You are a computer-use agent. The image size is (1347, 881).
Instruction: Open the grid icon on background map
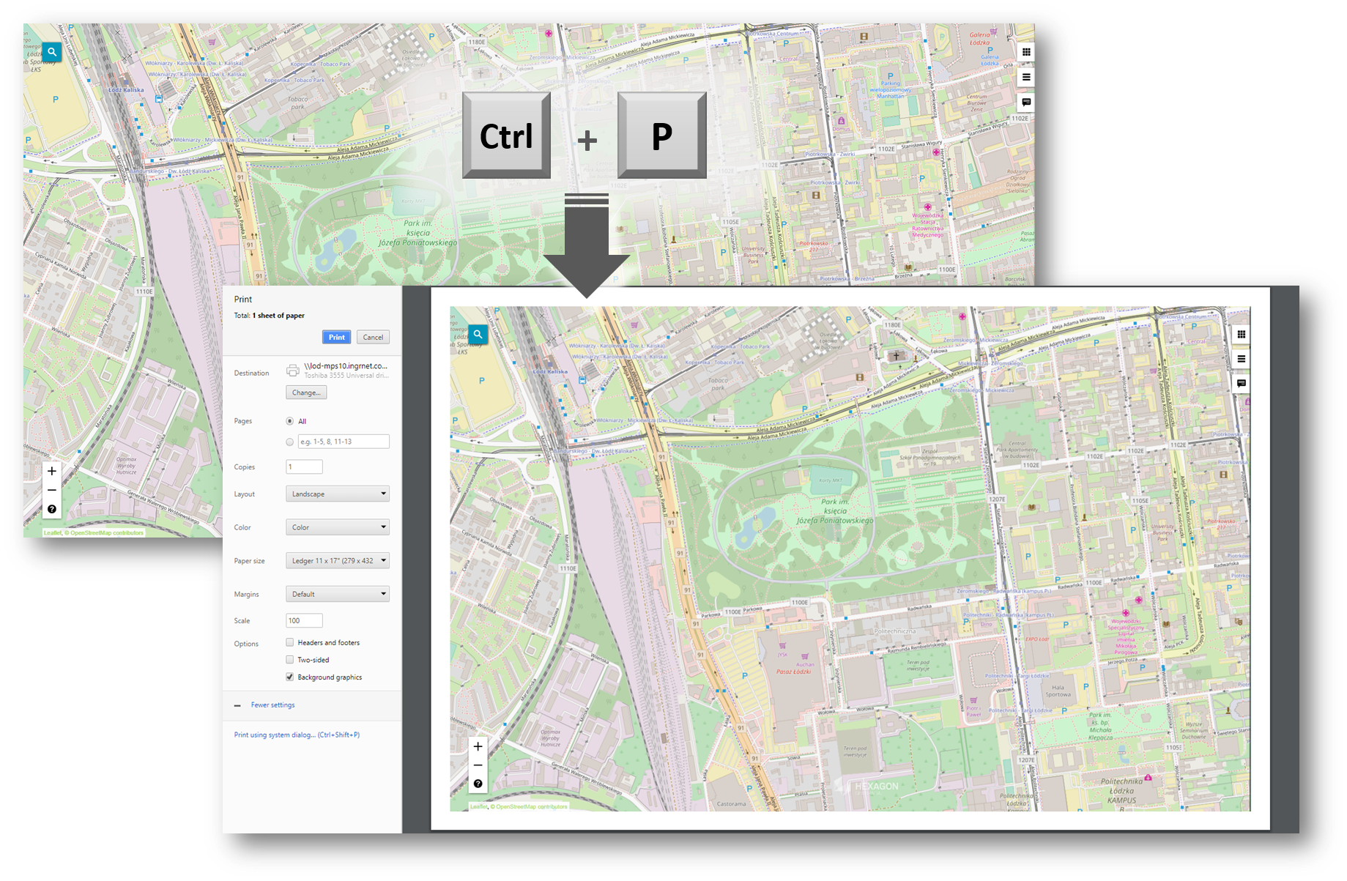[x=1026, y=52]
